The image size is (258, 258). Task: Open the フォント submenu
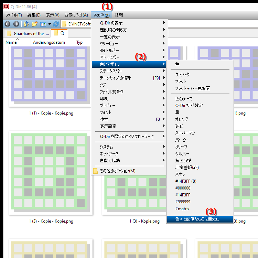tap(129, 112)
